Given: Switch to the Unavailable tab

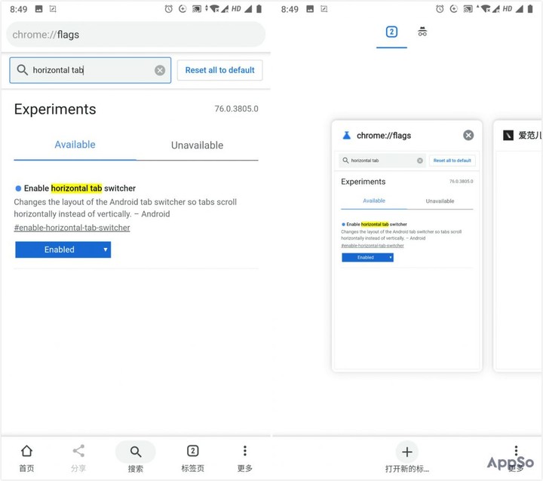Looking at the screenshot, I should 197,145.
